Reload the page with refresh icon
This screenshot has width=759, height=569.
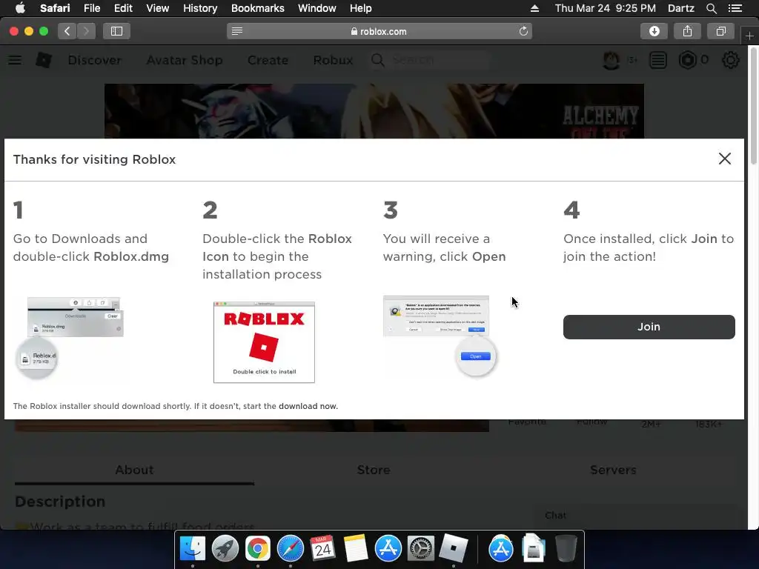tap(523, 31)
